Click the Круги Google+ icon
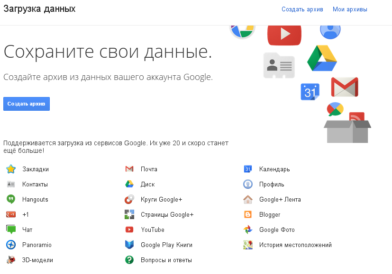 tap(129, 199)
